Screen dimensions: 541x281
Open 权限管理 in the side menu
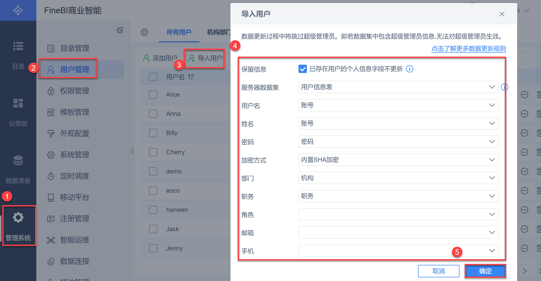pyautogui.click(x=75, y=91)
